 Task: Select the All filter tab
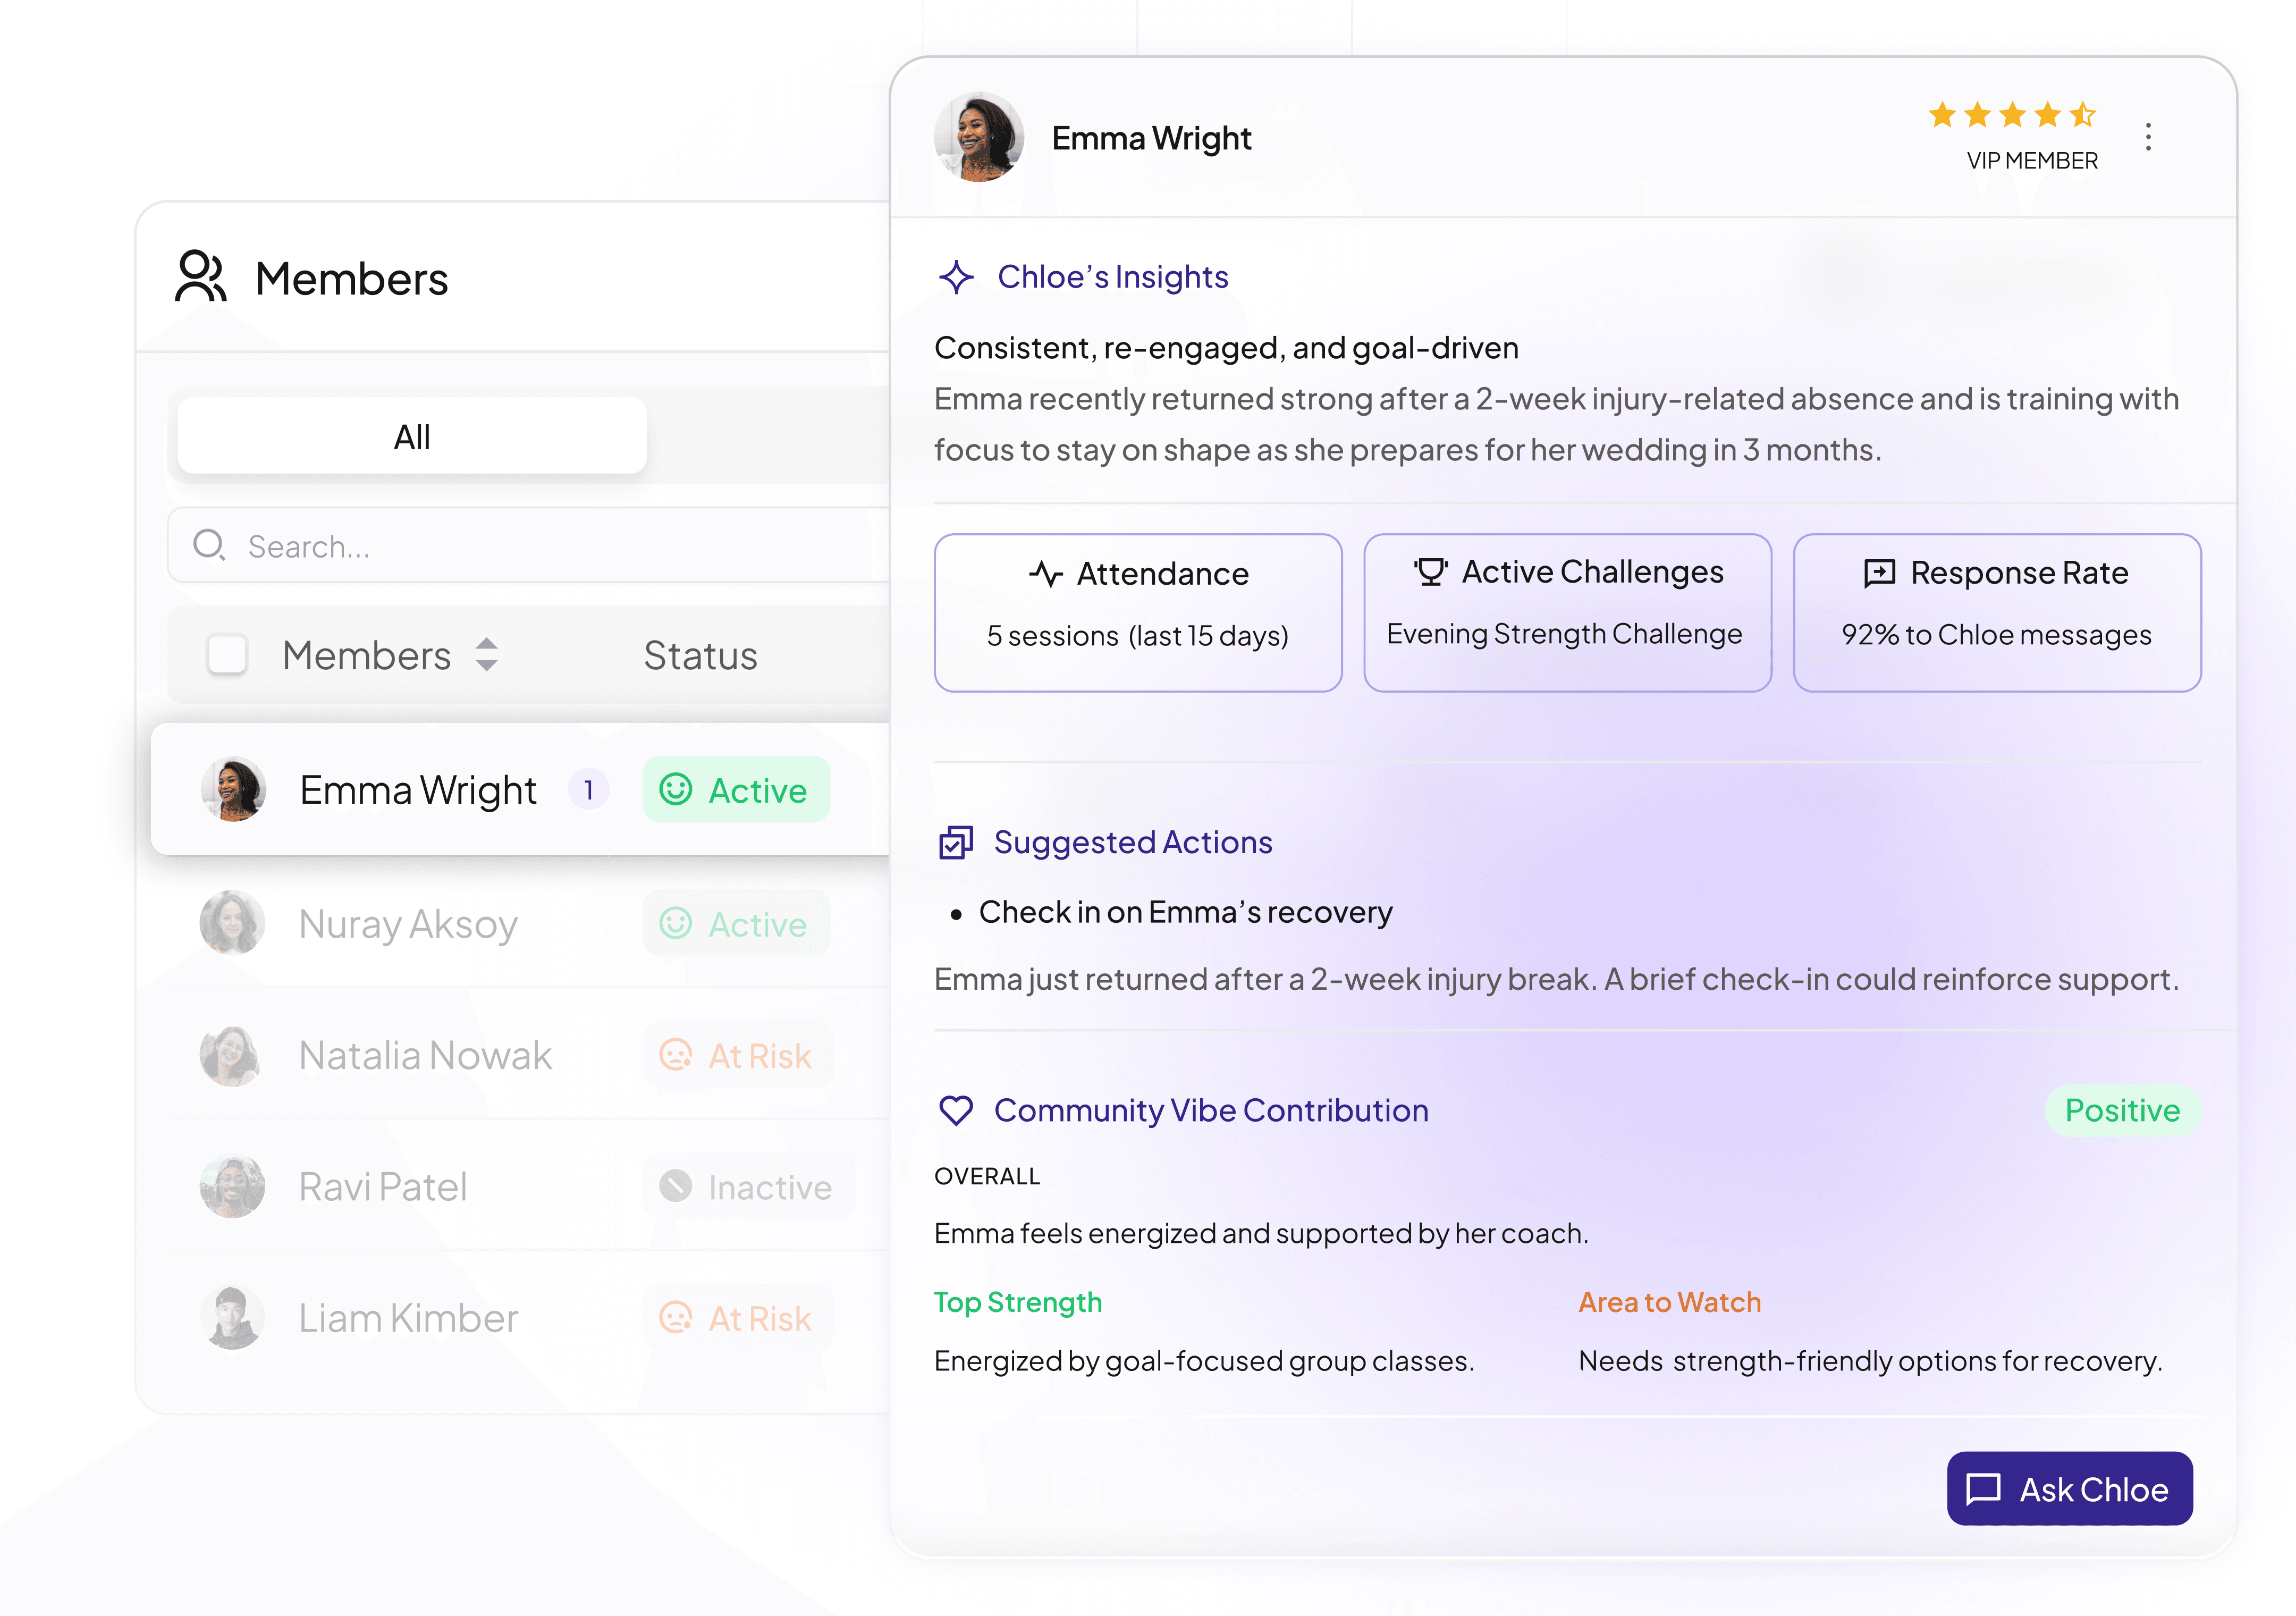(x=412, y=436)
